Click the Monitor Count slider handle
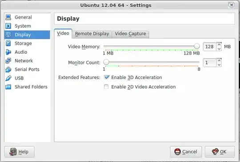The height and width of the screenshot is (162, 240). 106,62
